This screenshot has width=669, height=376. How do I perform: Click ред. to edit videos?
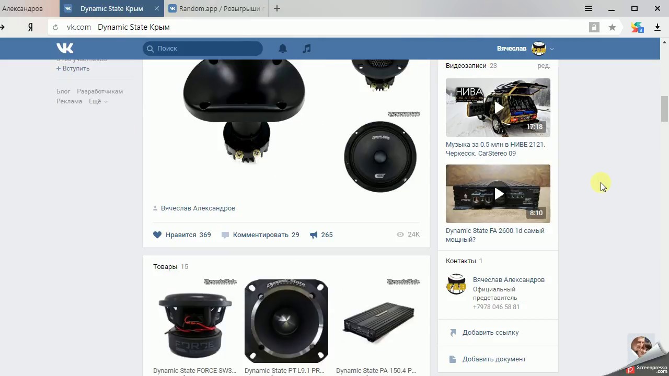coord(544,66)
